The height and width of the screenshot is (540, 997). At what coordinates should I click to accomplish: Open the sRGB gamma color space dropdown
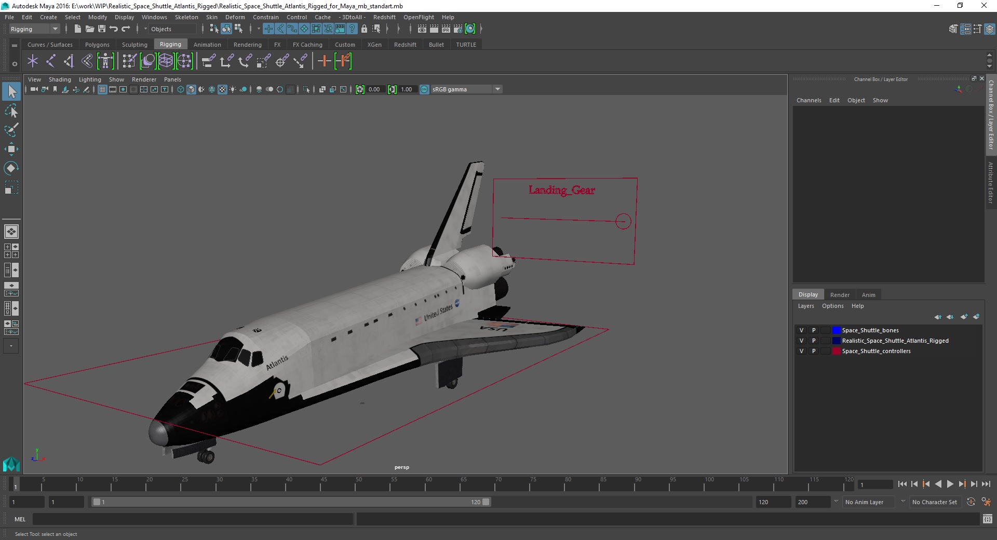466,89
